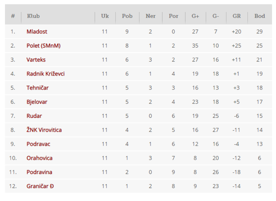Click the G+ goals scored header

(195, 16)
